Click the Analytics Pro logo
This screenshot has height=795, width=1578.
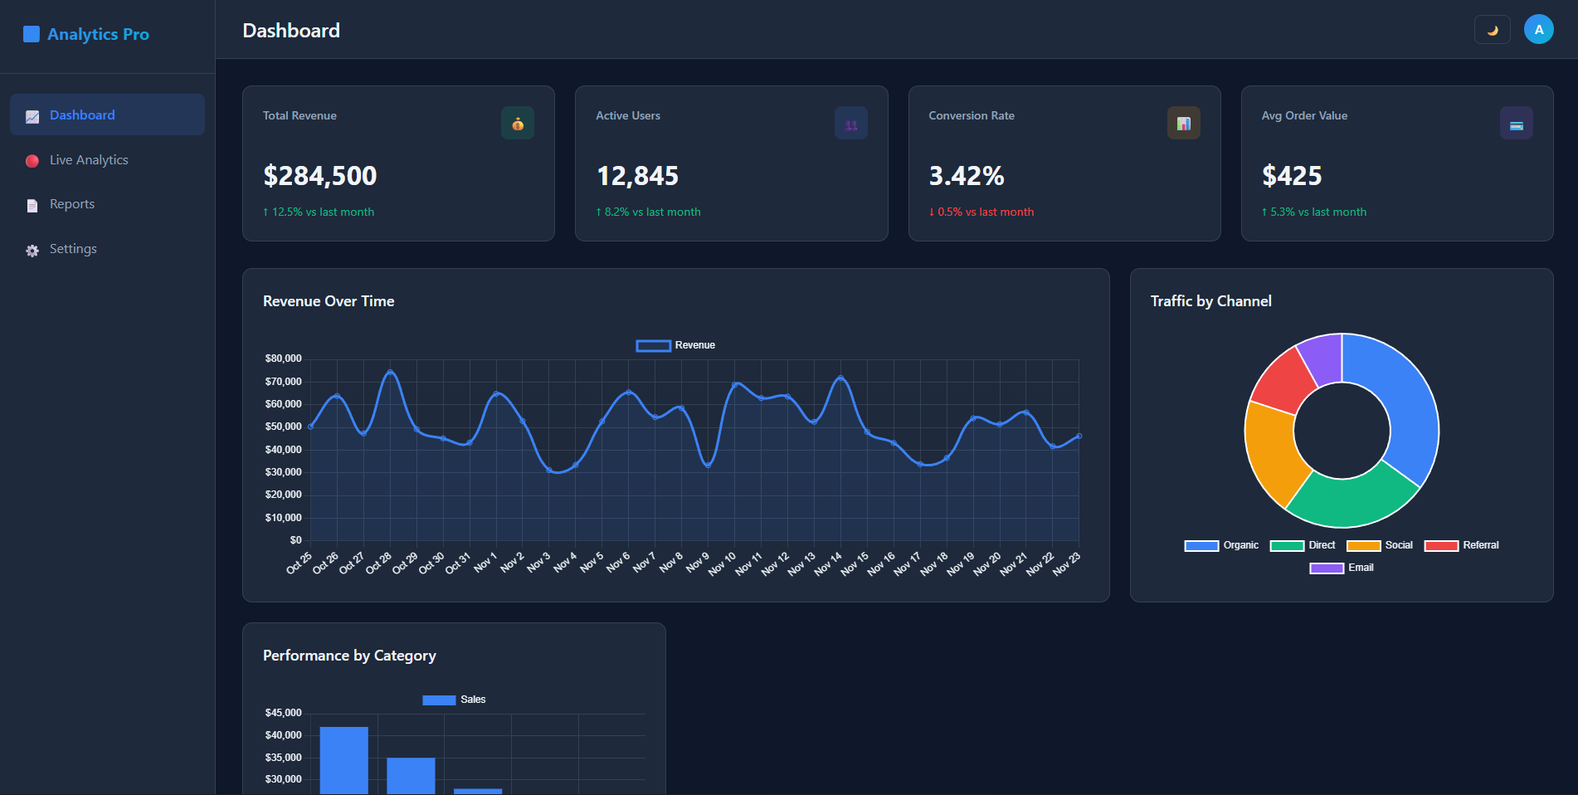pyautogui.click(x=86, y=34)
